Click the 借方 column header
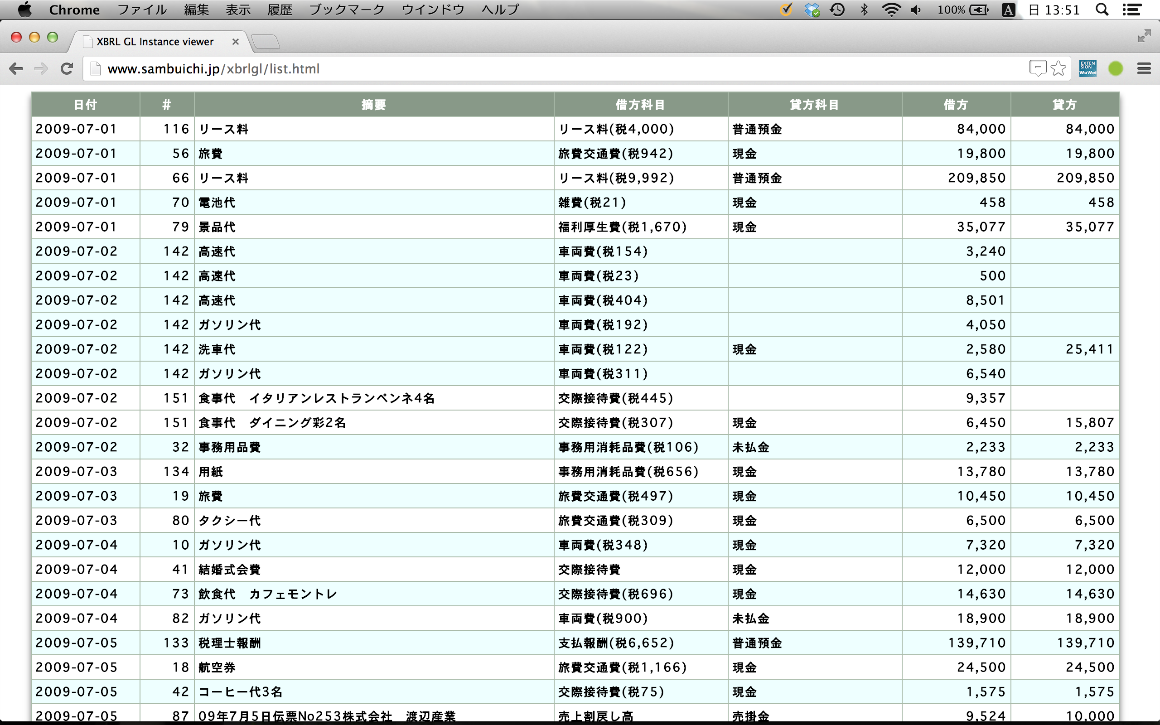 pos(956,105)
